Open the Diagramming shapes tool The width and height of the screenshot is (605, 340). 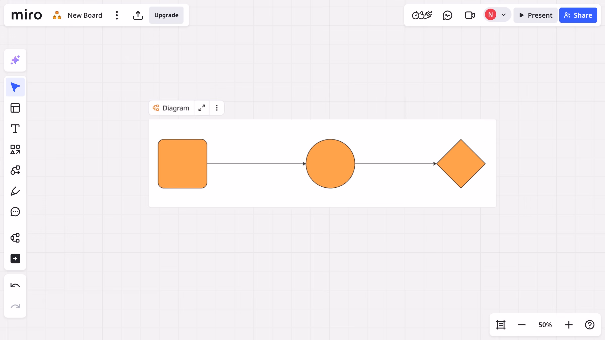pos(15,170)
